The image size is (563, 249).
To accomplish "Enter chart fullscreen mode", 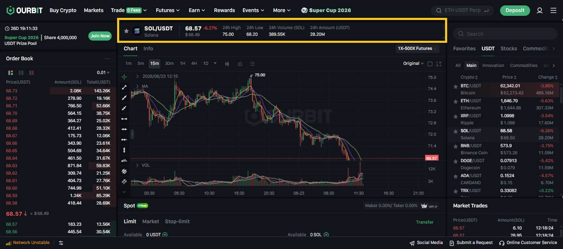I will tap(438, 64).
